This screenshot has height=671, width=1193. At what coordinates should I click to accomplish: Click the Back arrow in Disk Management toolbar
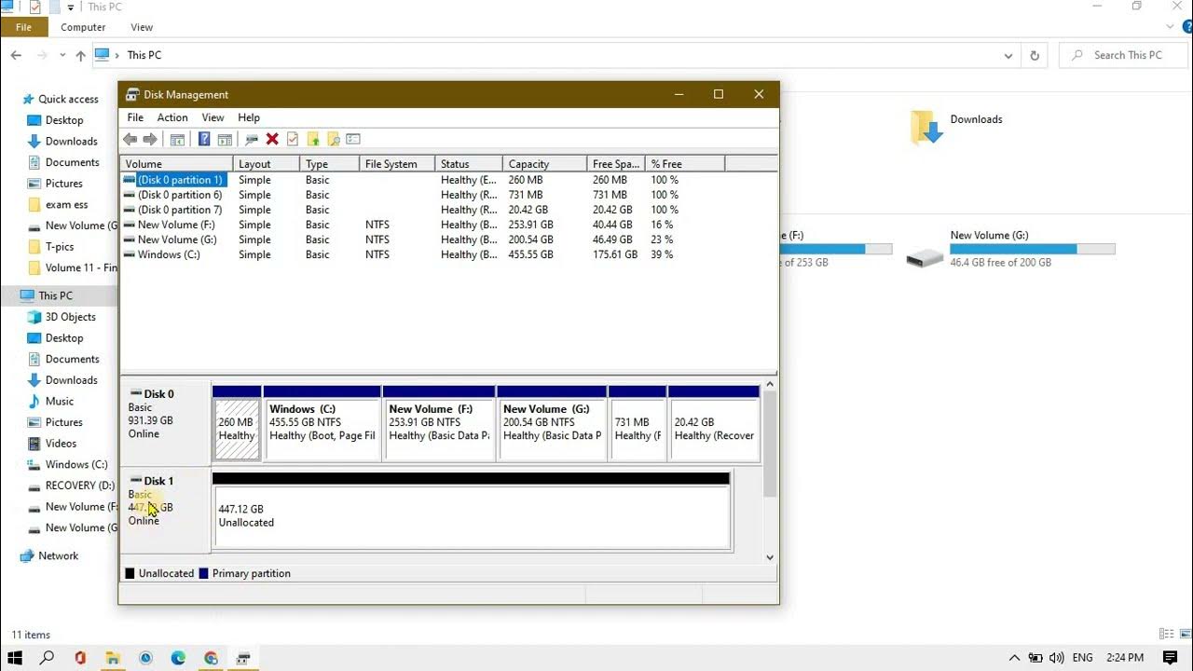tap(130, 139)
